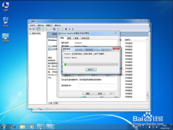
Task: Open the Windows Start orb
Action: tap(4, 127)
